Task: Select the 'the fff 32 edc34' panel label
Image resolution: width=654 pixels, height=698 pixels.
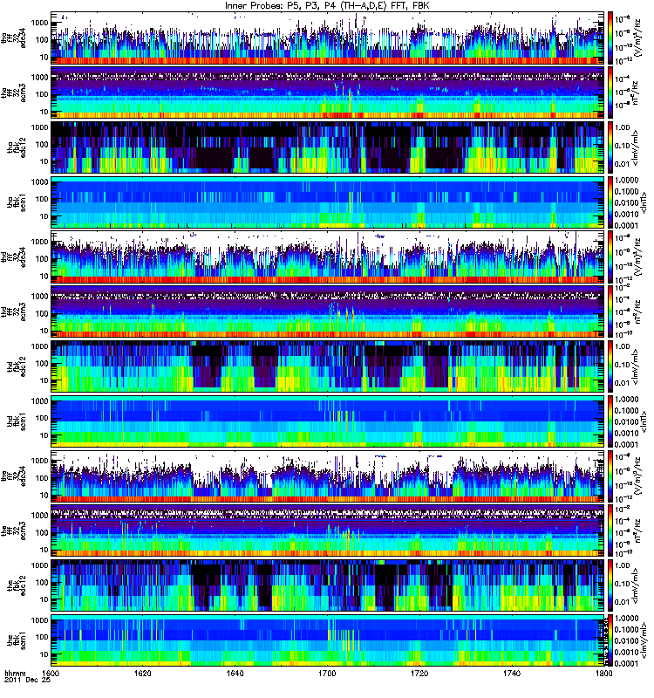Action: coord(14,476)
